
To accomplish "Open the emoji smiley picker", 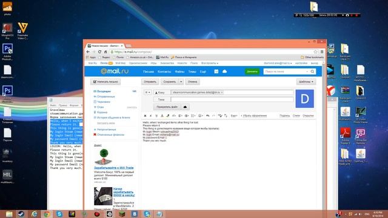I will 201,116.
